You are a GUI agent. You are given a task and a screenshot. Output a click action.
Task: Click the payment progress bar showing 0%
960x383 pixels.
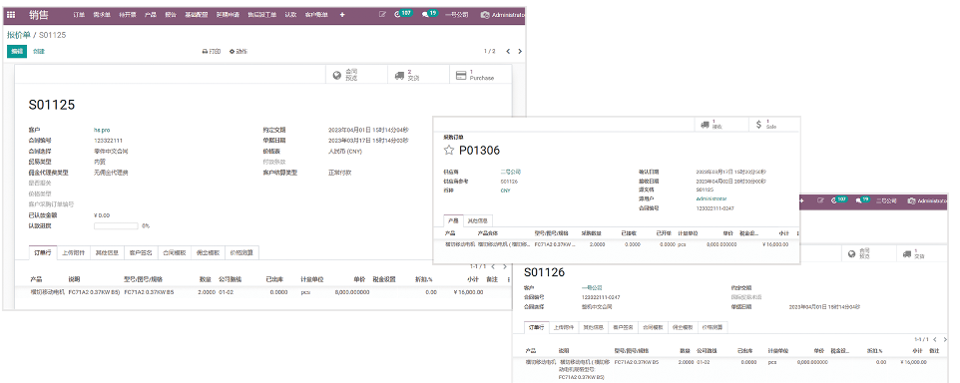click(116, 225)
